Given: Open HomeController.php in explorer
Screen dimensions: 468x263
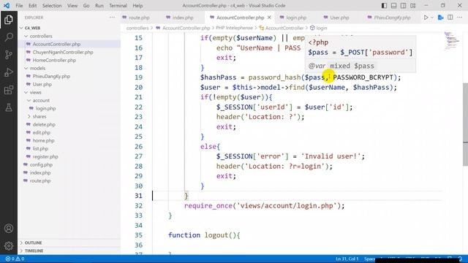Looking at the screenshot, I should [54, 60].
